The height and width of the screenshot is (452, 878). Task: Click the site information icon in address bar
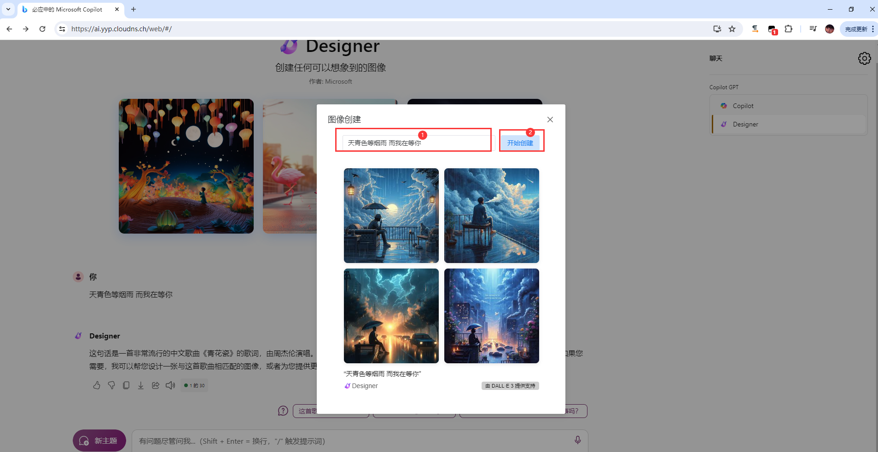(62, 29)
